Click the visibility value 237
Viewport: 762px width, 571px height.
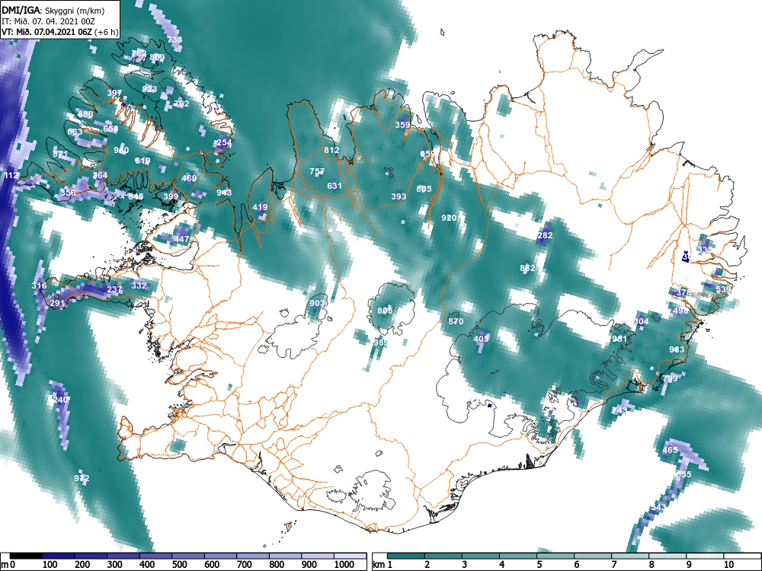point(114,289)
